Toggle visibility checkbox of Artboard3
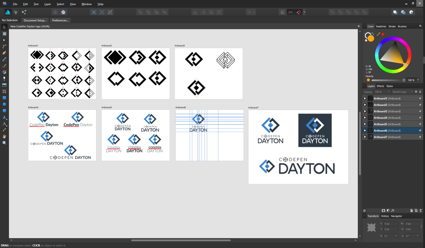This screenshot has width=425, height=248. [x=420, y=111]
